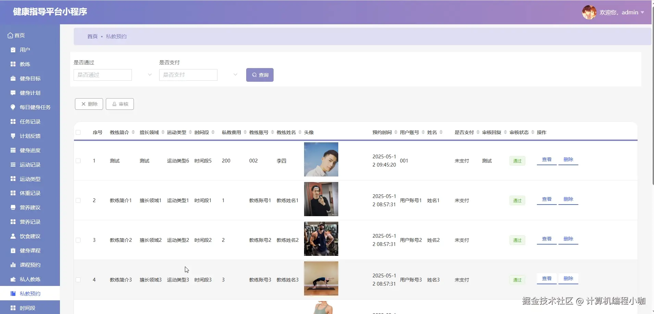
Task: Click the magnifier icon in the 查询 button
Action: pos(254,75)
